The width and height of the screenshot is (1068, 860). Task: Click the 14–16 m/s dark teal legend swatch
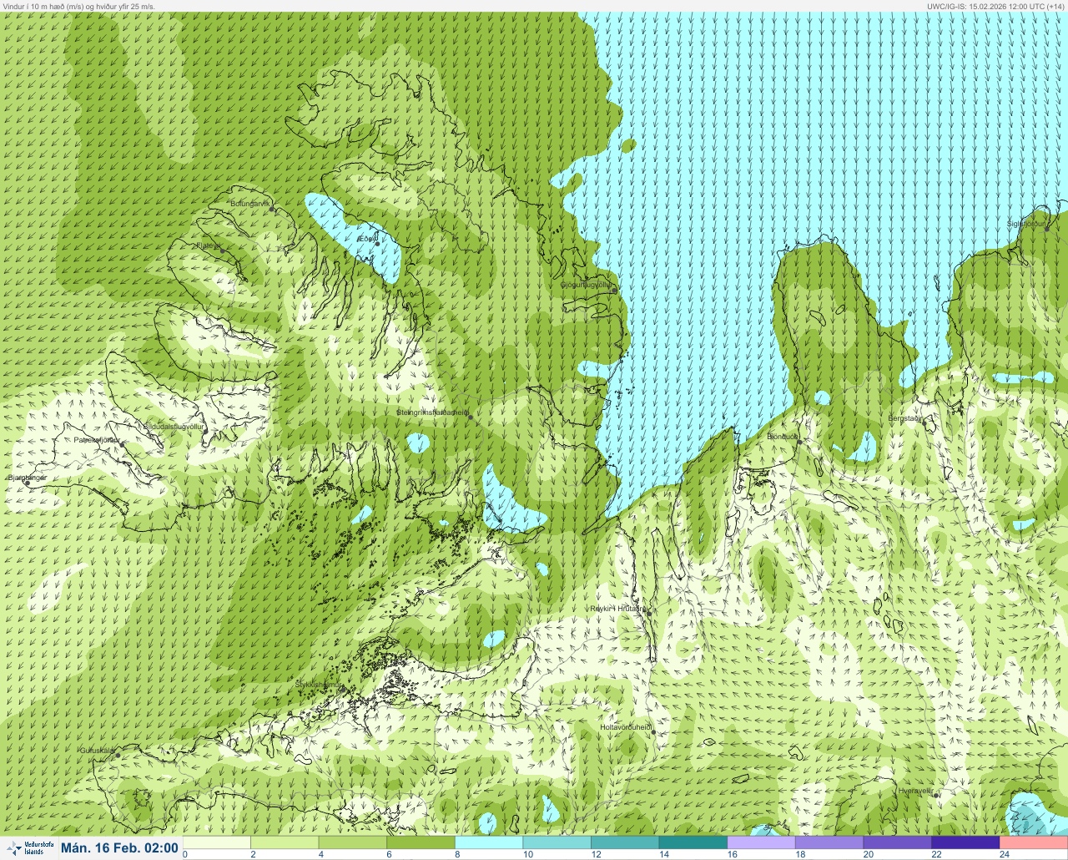tap(694, 842)
